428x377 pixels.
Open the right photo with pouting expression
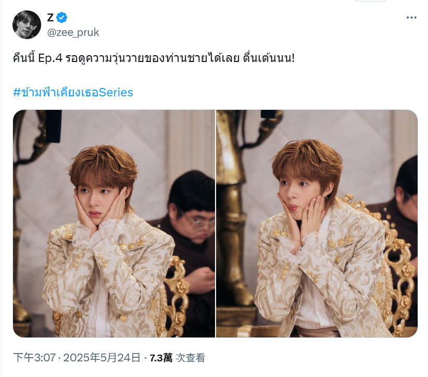click(x=317, y=223)
